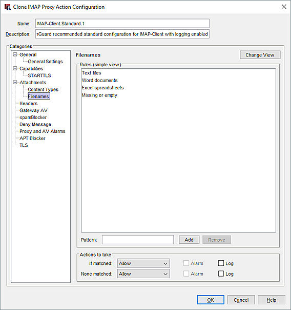Click the Name input field
Viewport: 291px width, 310px height.
coord(122,24)
